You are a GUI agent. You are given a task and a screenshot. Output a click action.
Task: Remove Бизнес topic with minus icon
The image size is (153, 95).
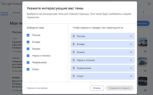tap(131, 52)
